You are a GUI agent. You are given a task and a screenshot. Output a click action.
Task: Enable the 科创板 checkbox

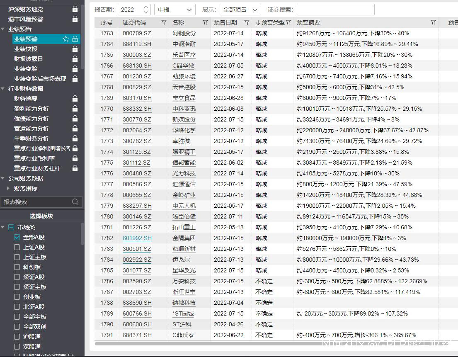click(17, 267)
